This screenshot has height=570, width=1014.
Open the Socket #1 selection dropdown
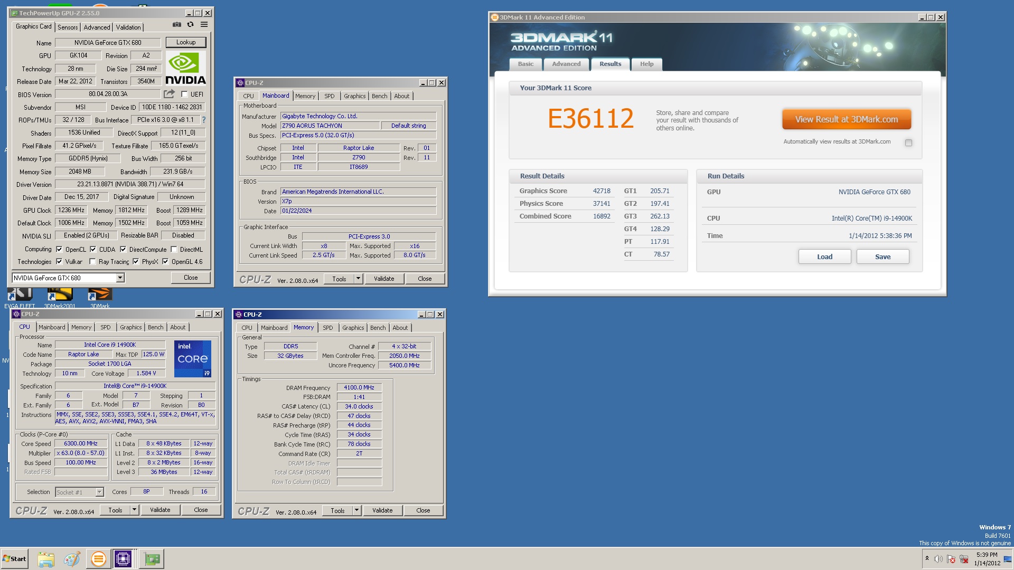click(79, 492)
